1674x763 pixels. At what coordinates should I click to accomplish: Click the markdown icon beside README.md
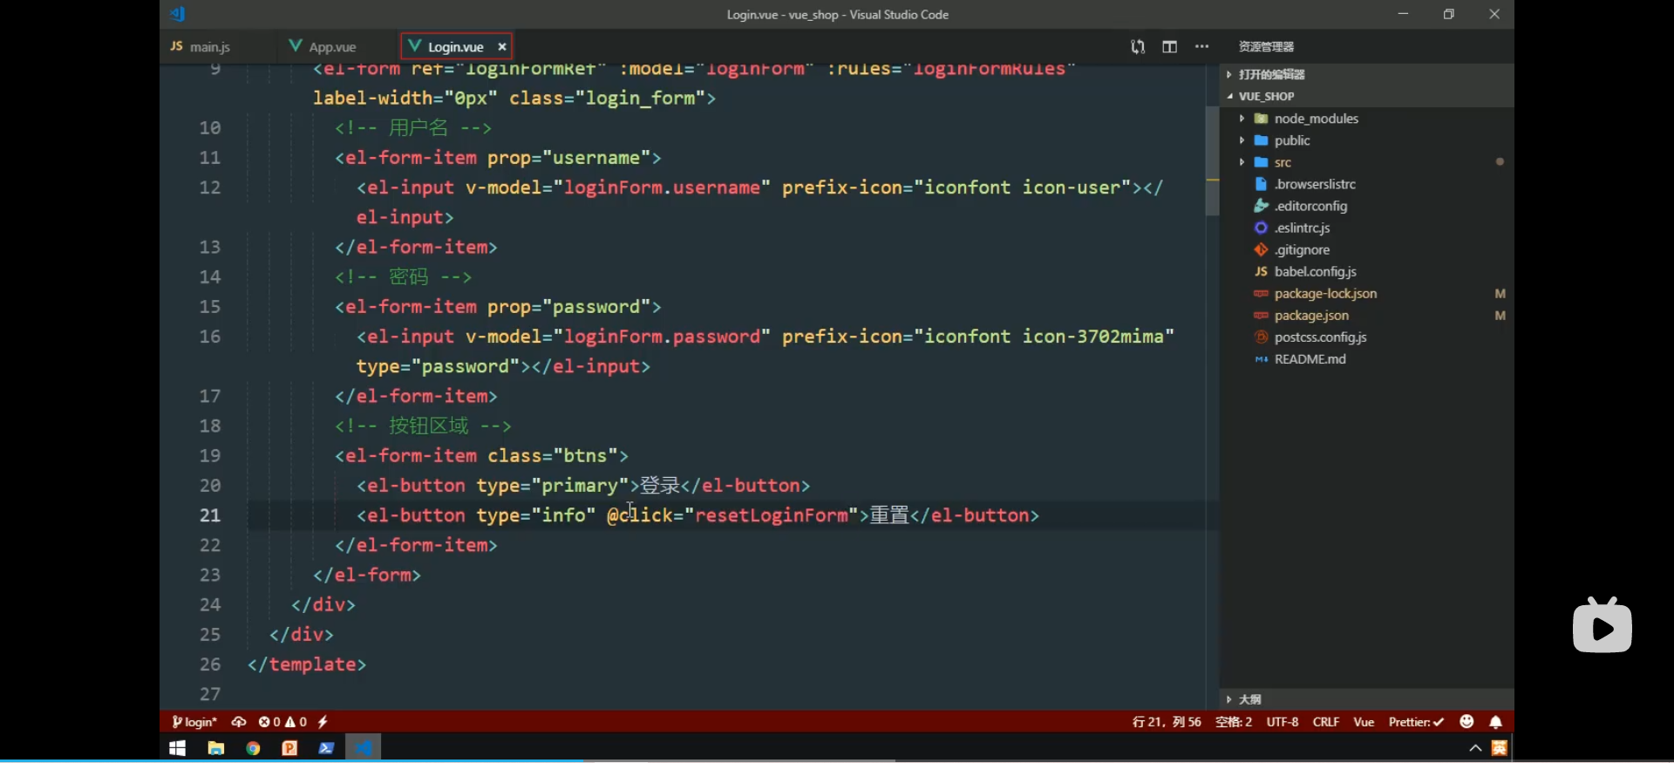coord(1261,358)
